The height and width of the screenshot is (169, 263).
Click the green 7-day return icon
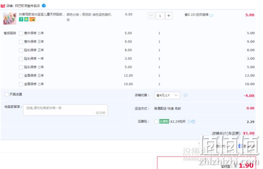pyautogui.click(x=21, y=19)
